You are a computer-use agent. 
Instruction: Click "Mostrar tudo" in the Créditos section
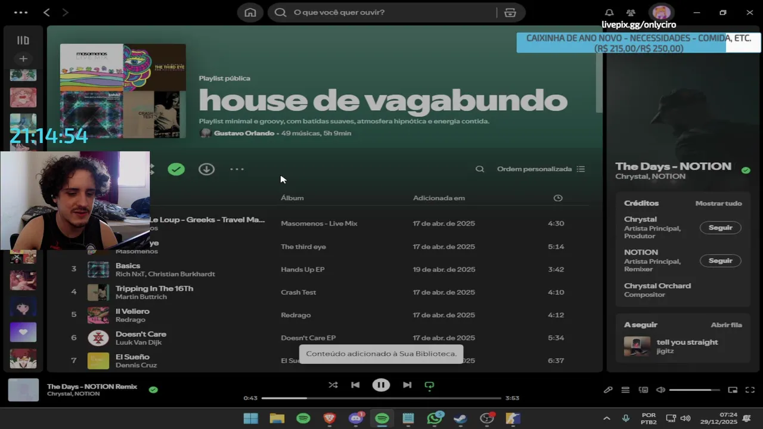tap(718, 203)
